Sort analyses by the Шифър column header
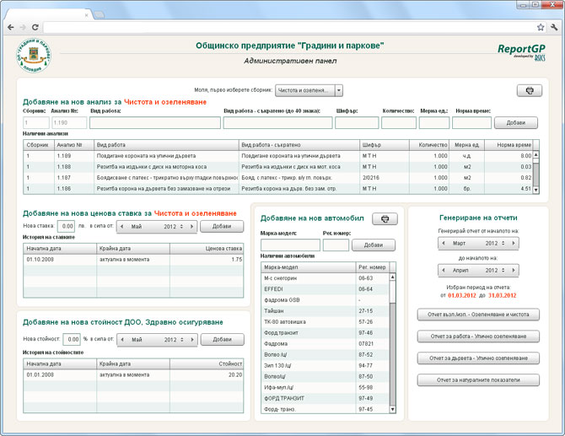 (x=385, y=145)
